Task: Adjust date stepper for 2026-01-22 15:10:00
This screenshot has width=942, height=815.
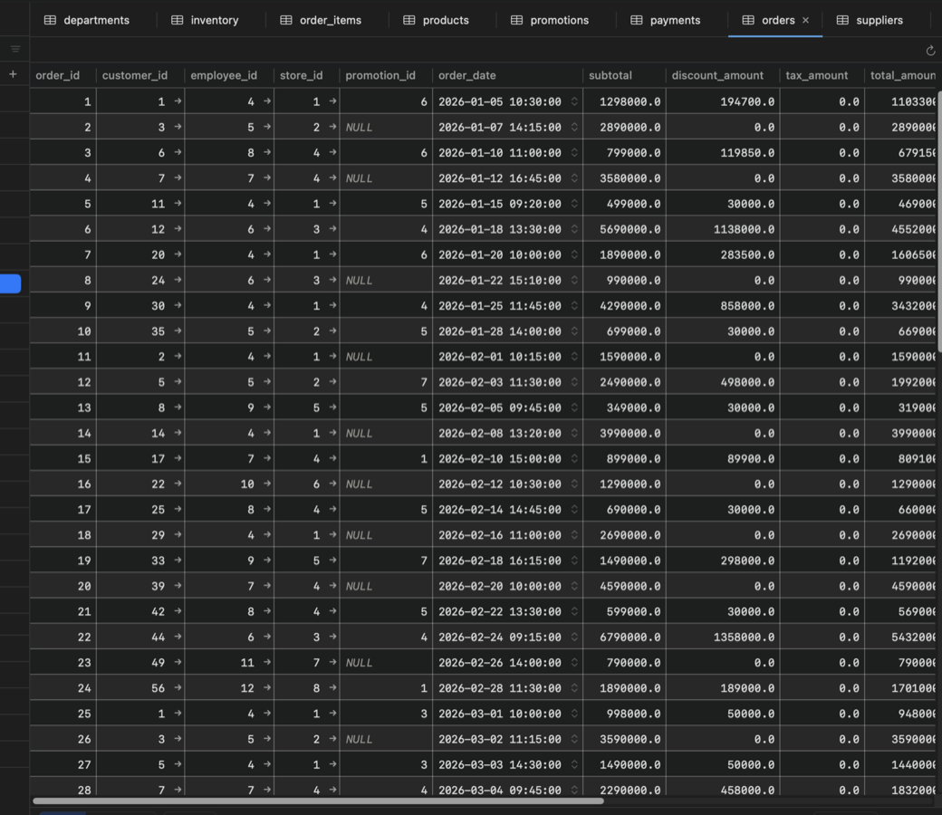Action: click(x=574, y=280)
